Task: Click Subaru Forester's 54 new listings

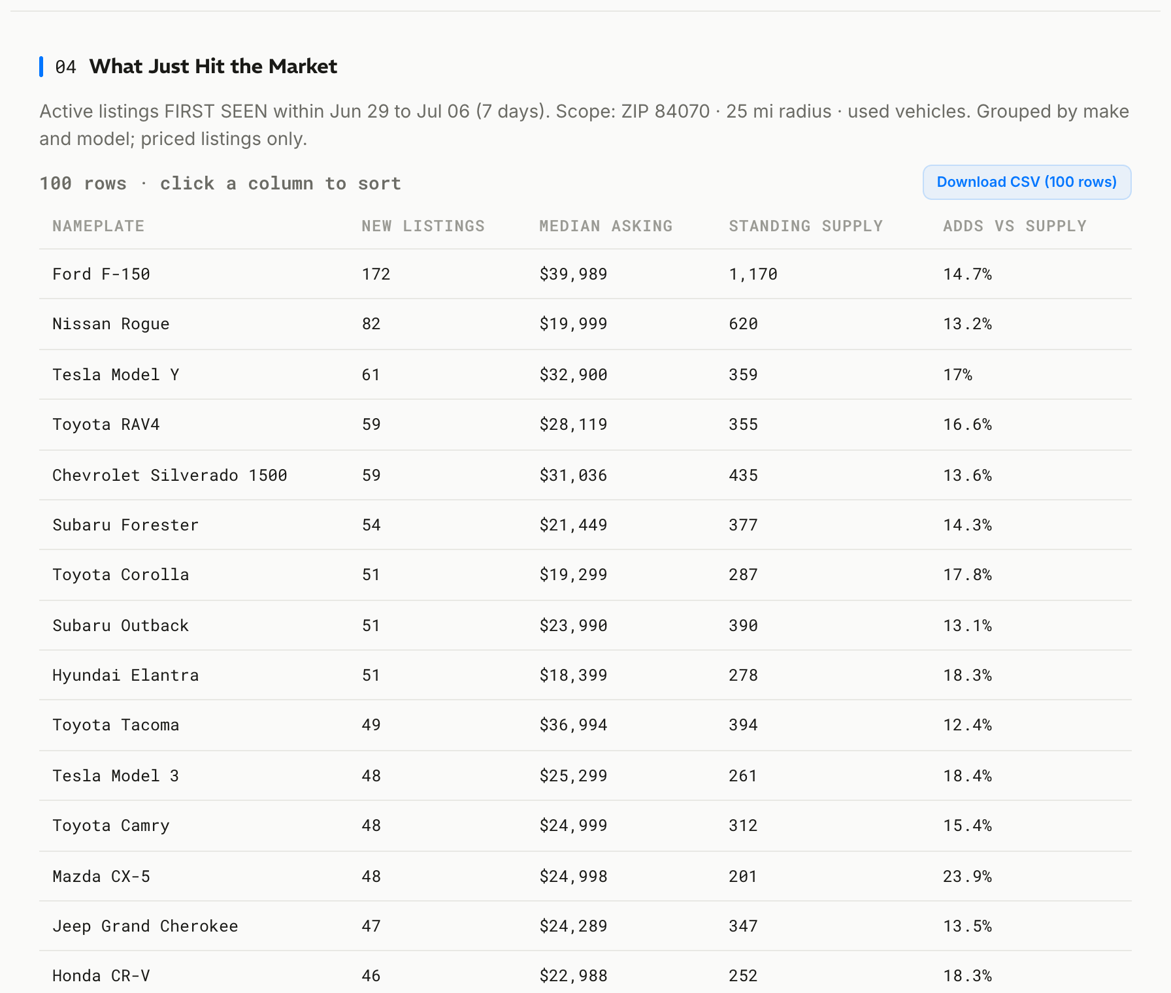Action: 371,525
